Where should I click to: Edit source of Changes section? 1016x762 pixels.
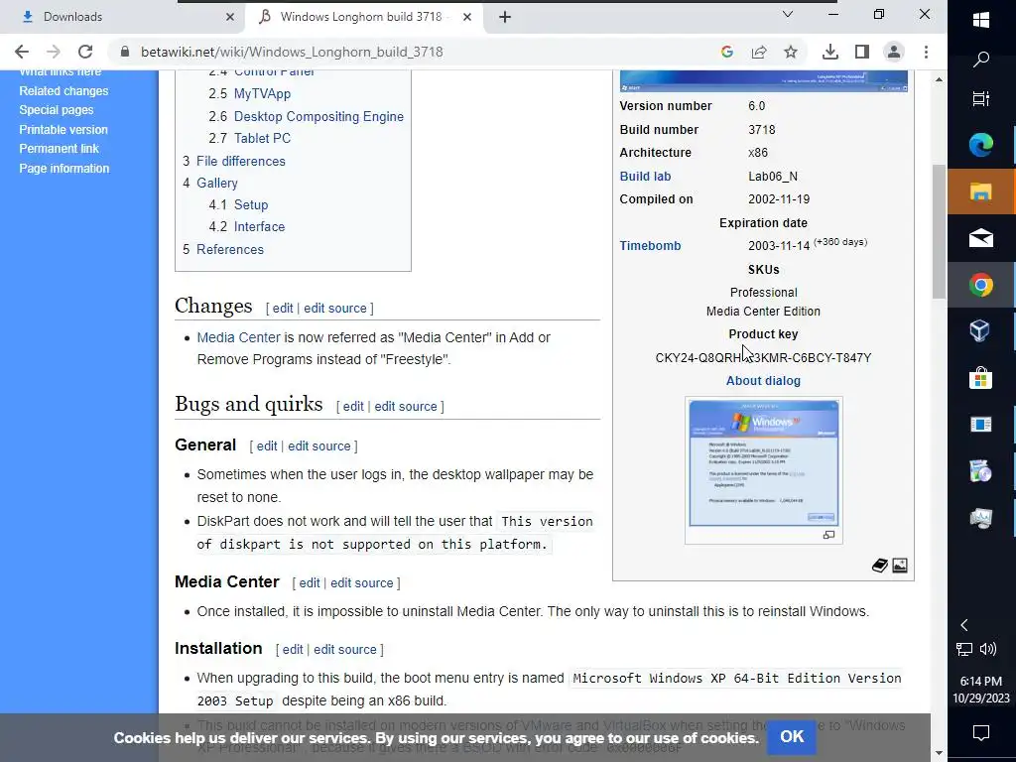[x=335, y=309]
